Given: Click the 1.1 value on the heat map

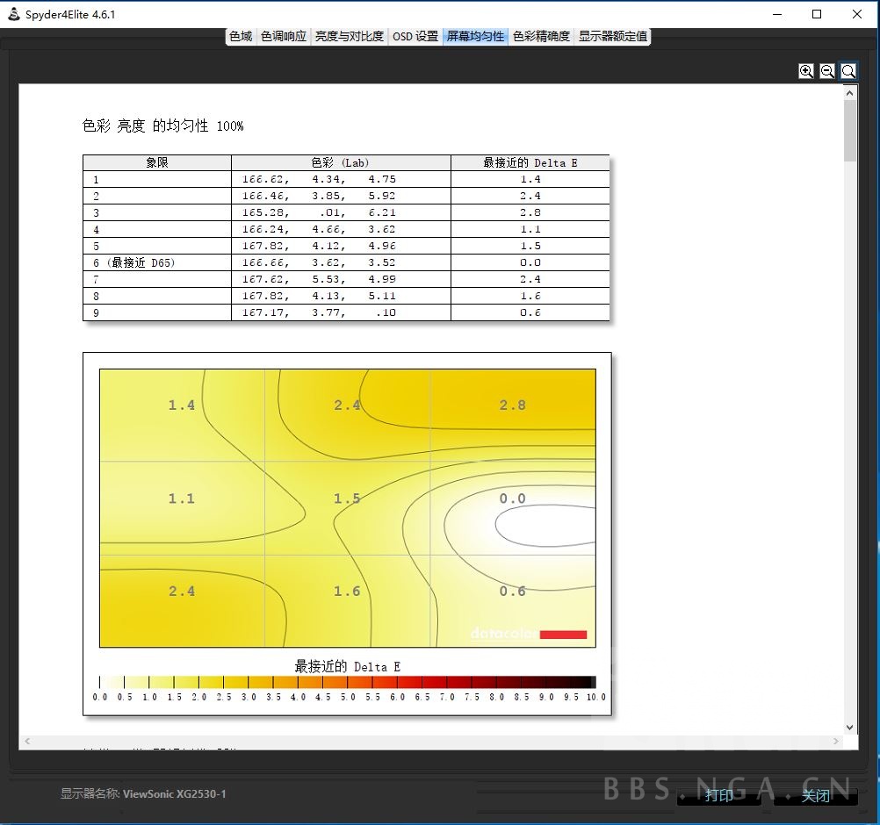Looking at the screenshot, I should (x=182, y=498).
